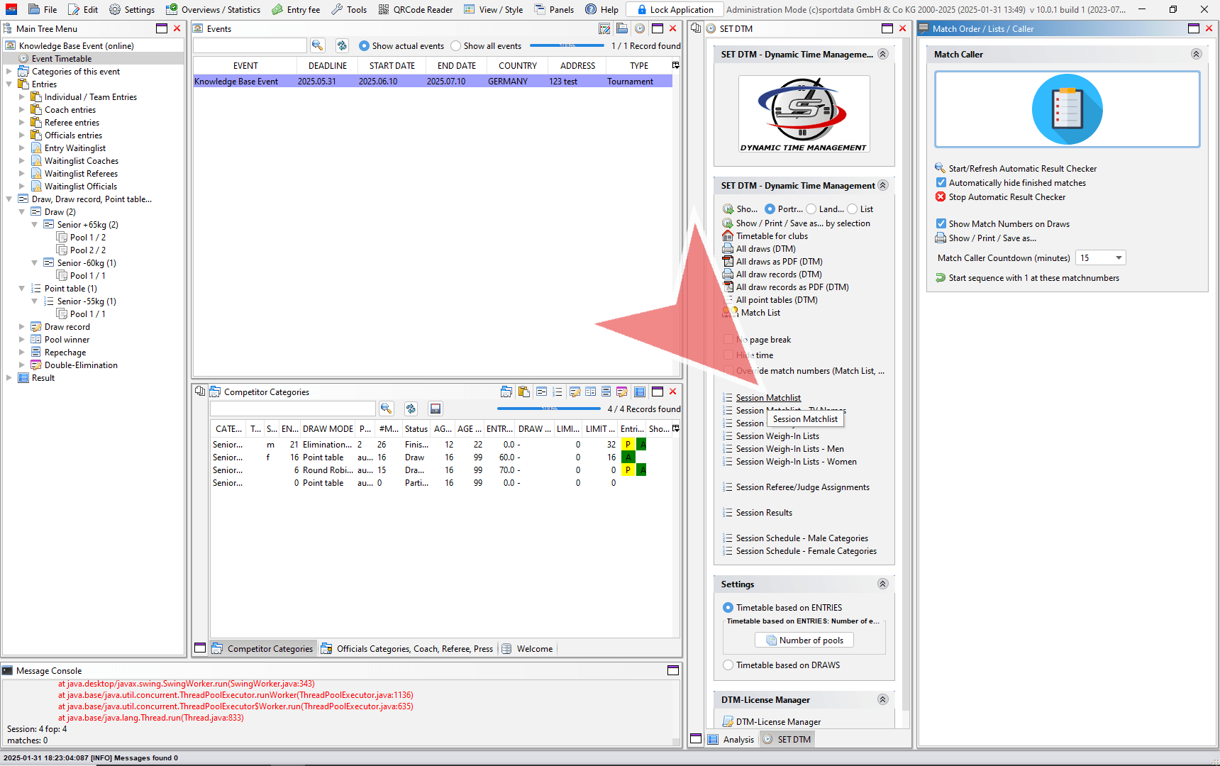Click the save icon in Competitor Categories
The width and height of the screenshot is (1220, 766).
pos(436,409)
